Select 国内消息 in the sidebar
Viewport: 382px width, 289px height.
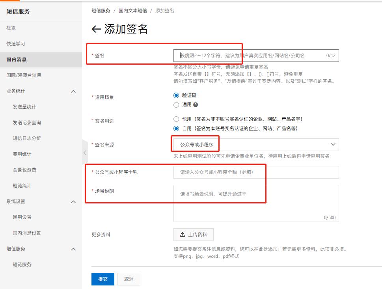pyautogui.click(x=41, y=60)
